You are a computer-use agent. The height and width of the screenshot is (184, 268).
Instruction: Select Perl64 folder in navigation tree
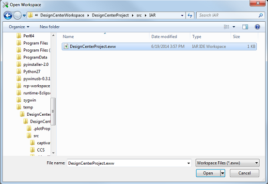coord(29,36)
